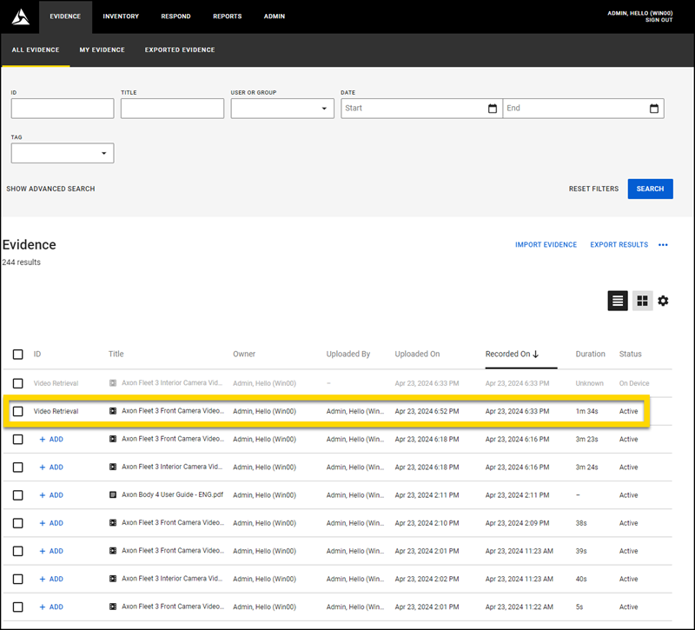
Task: Check the 39s row checkbox
Action: point(17,551)
